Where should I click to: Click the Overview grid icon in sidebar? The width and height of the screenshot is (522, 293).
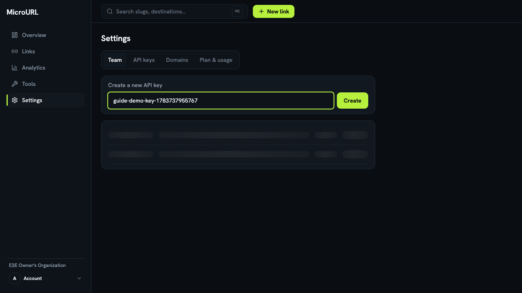[15, 35]
